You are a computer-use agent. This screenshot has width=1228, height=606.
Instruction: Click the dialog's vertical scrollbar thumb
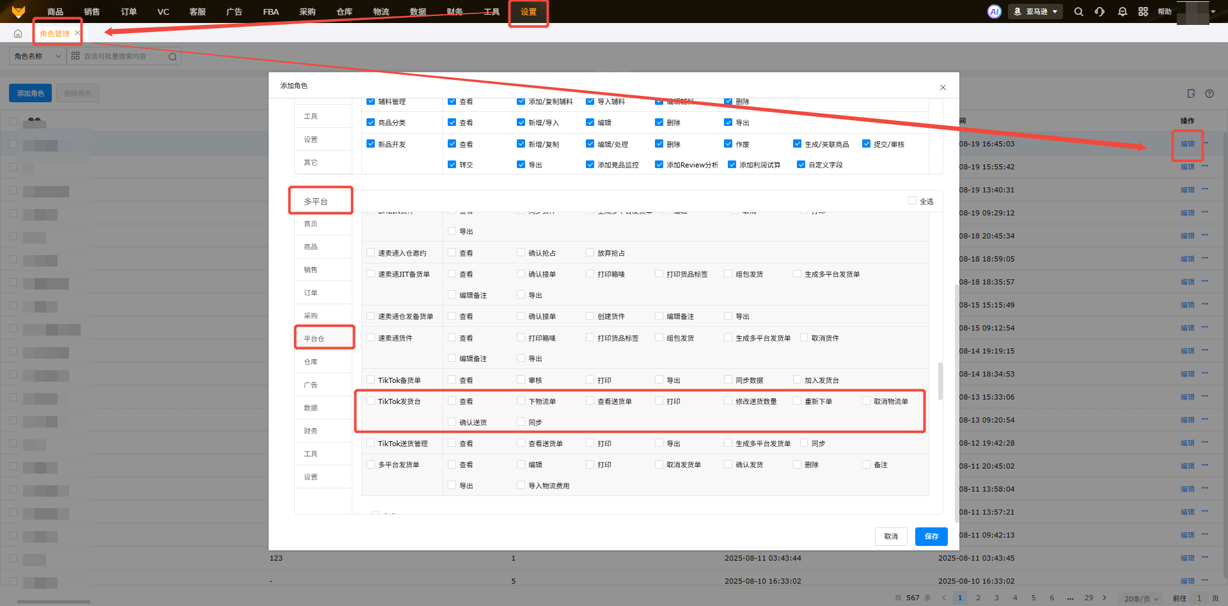pos(940,381)
